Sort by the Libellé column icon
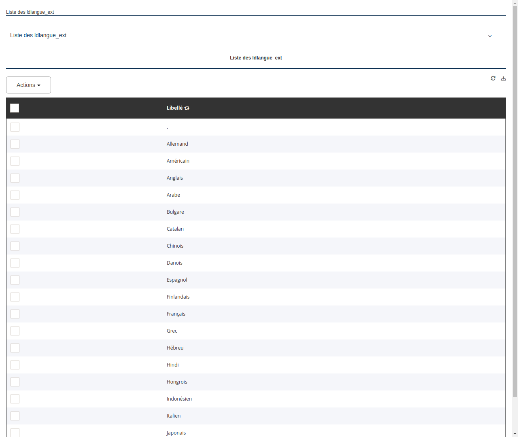 tap(187, 108)
